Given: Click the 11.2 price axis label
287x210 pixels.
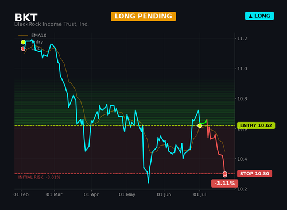Looking at the screenshot, I should point(242,39).
